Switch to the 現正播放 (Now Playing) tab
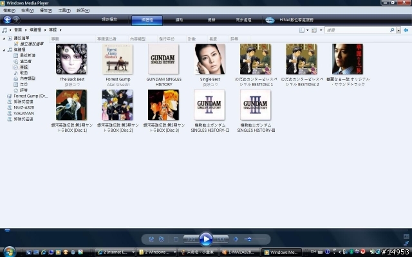 point(109,20)
